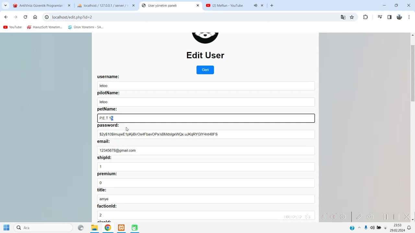
Task: Open the screen recorder settings gear
Action: pos(343,217)
